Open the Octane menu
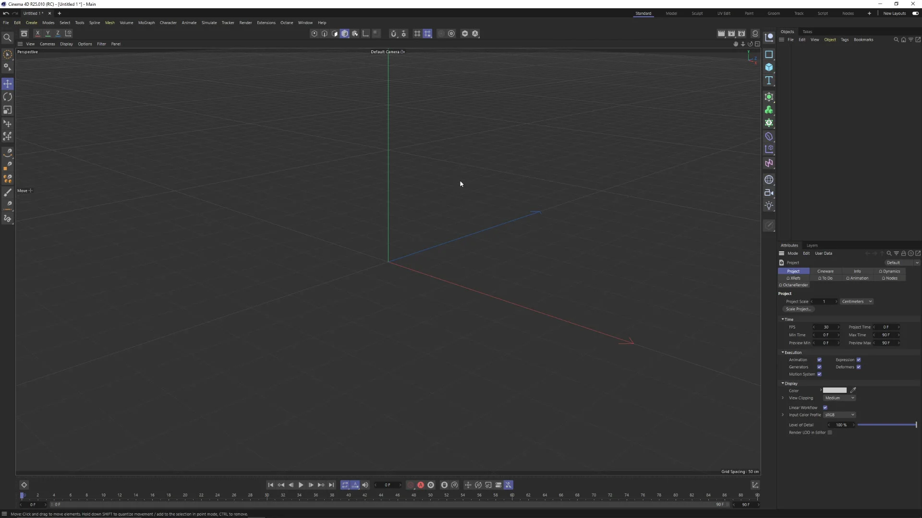 point(287,23)
